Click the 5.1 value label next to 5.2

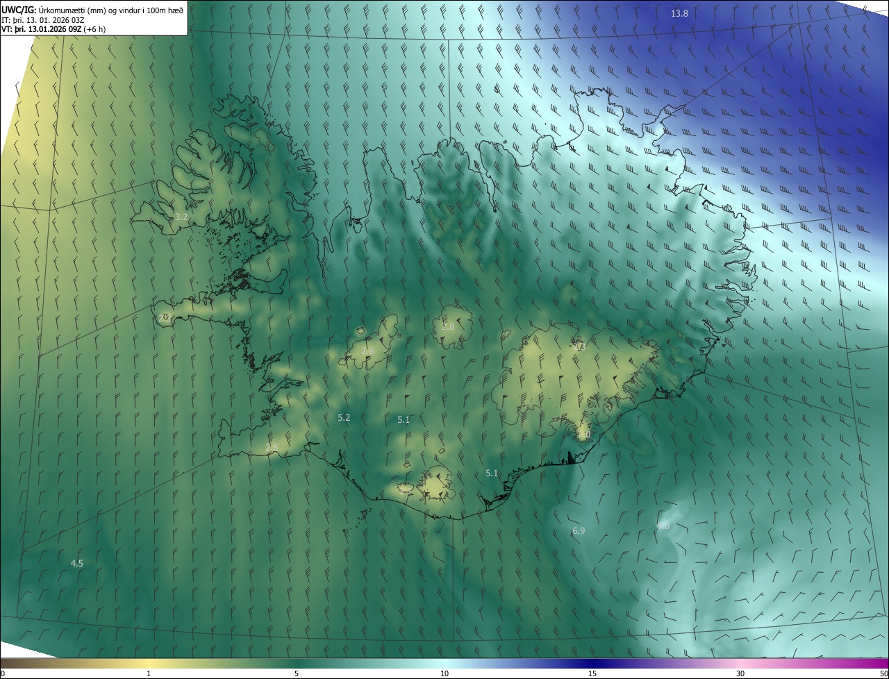[404, 419]
